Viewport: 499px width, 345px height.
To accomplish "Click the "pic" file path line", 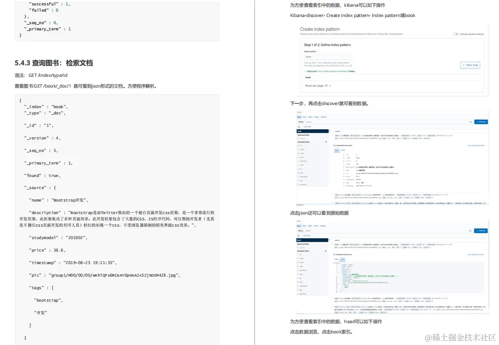I will 105,275.
